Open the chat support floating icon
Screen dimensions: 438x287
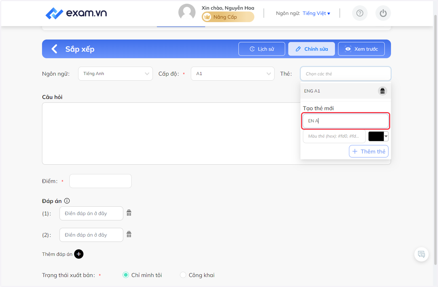pos(422,255)
